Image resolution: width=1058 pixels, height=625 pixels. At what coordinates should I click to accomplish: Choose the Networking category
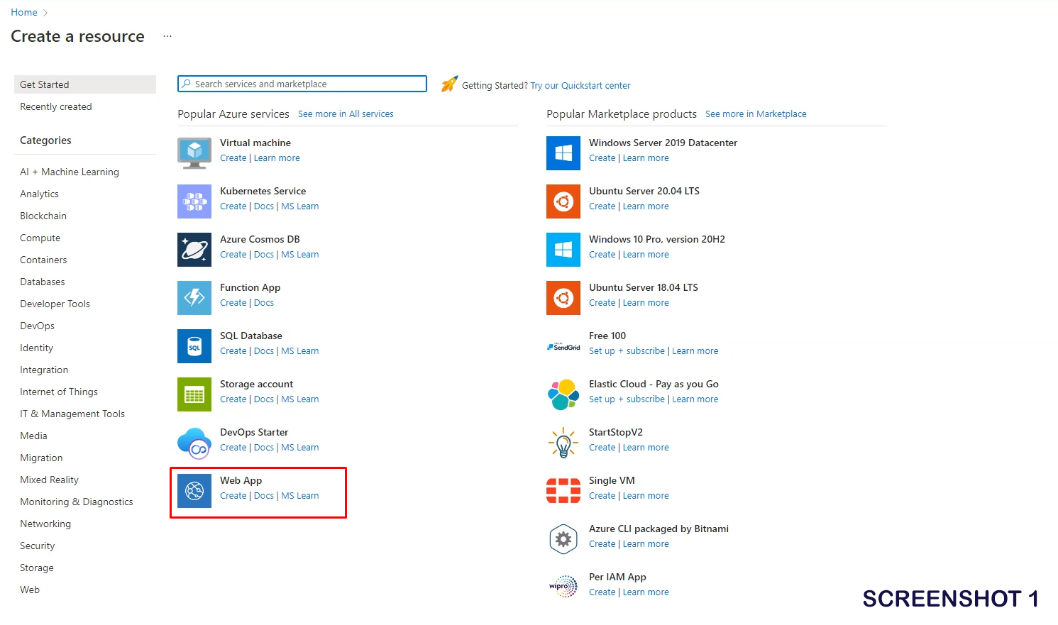pyautogui.click(x=45, y=524)
